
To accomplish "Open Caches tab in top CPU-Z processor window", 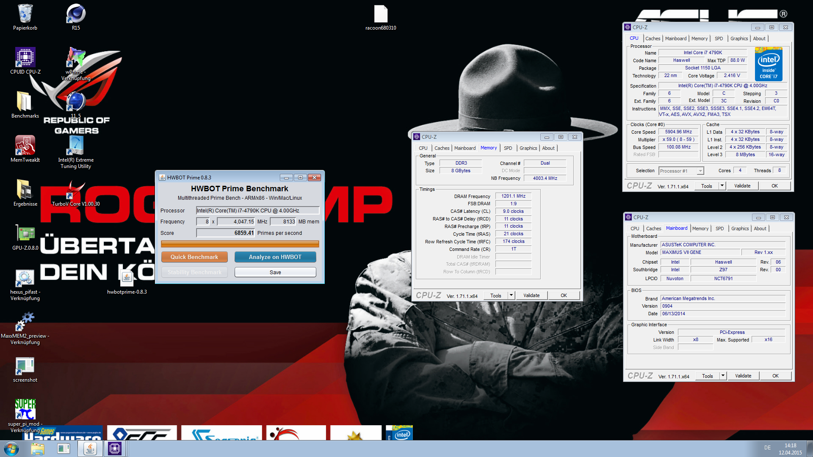I will click(653, 39).
